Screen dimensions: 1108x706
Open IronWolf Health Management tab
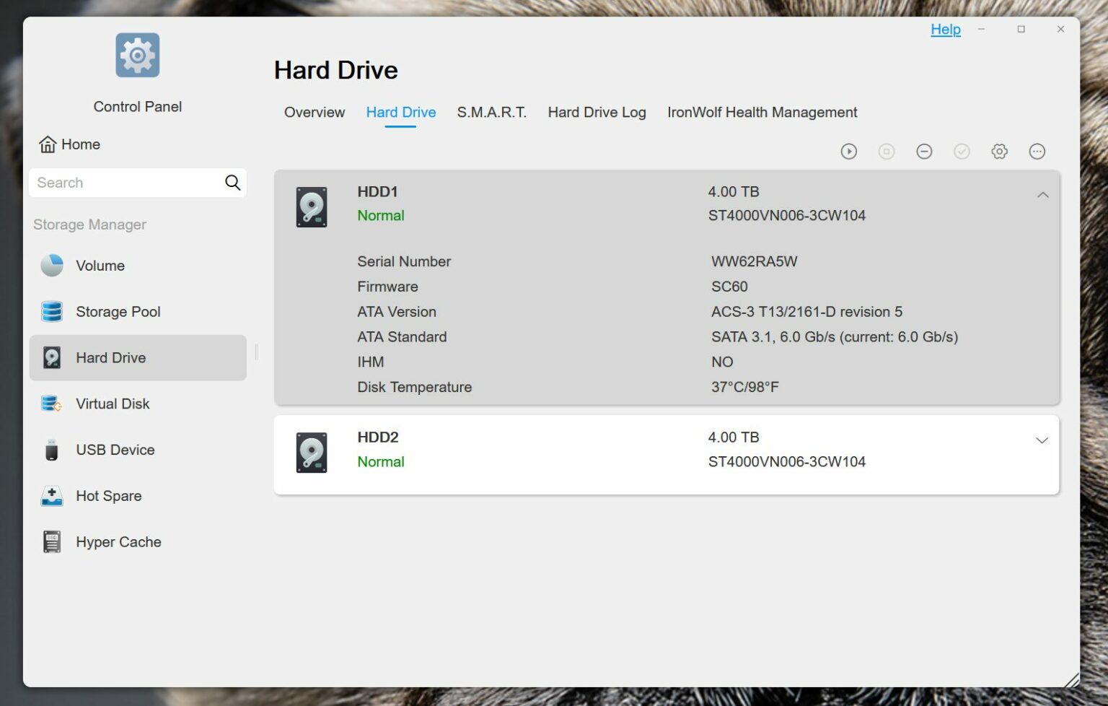tap(762, 113)
